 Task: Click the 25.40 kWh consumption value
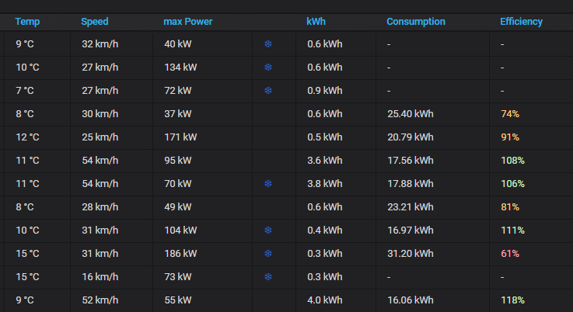(411, 114)
